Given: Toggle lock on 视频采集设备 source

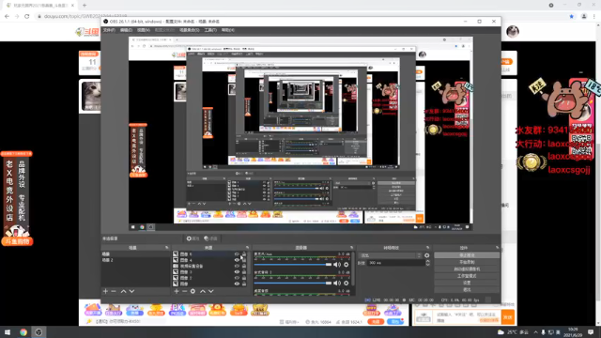Looking at the screenshot, I should 244,266.
